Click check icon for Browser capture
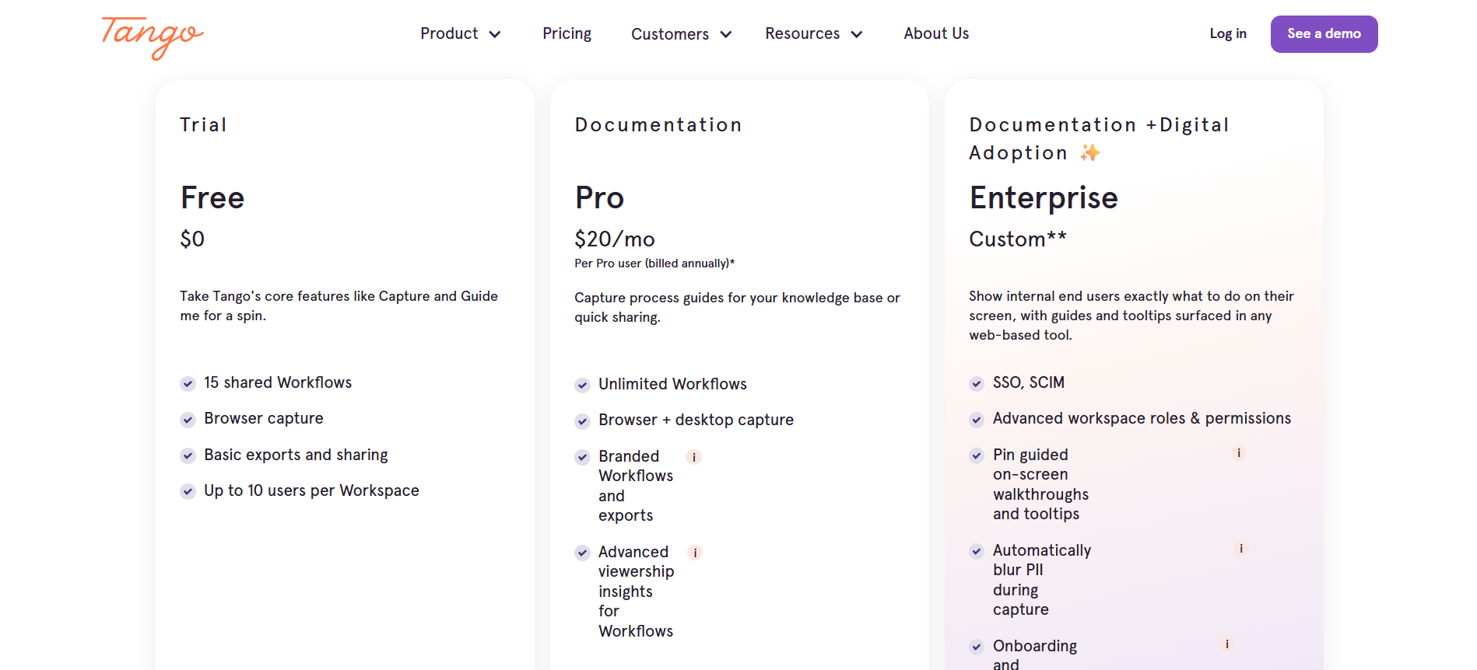This screenshot has width=1477, height=670. coord(188,420)
